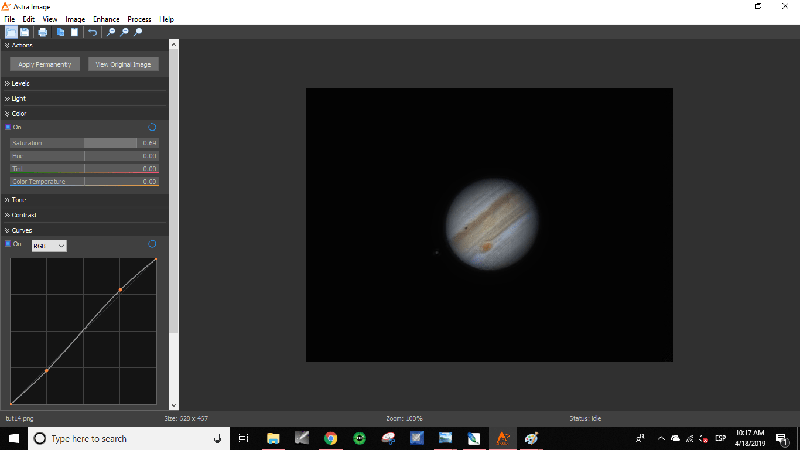Click the View Original Image button
The width and height of the screenshot is (800, 450).
point(123,64)
